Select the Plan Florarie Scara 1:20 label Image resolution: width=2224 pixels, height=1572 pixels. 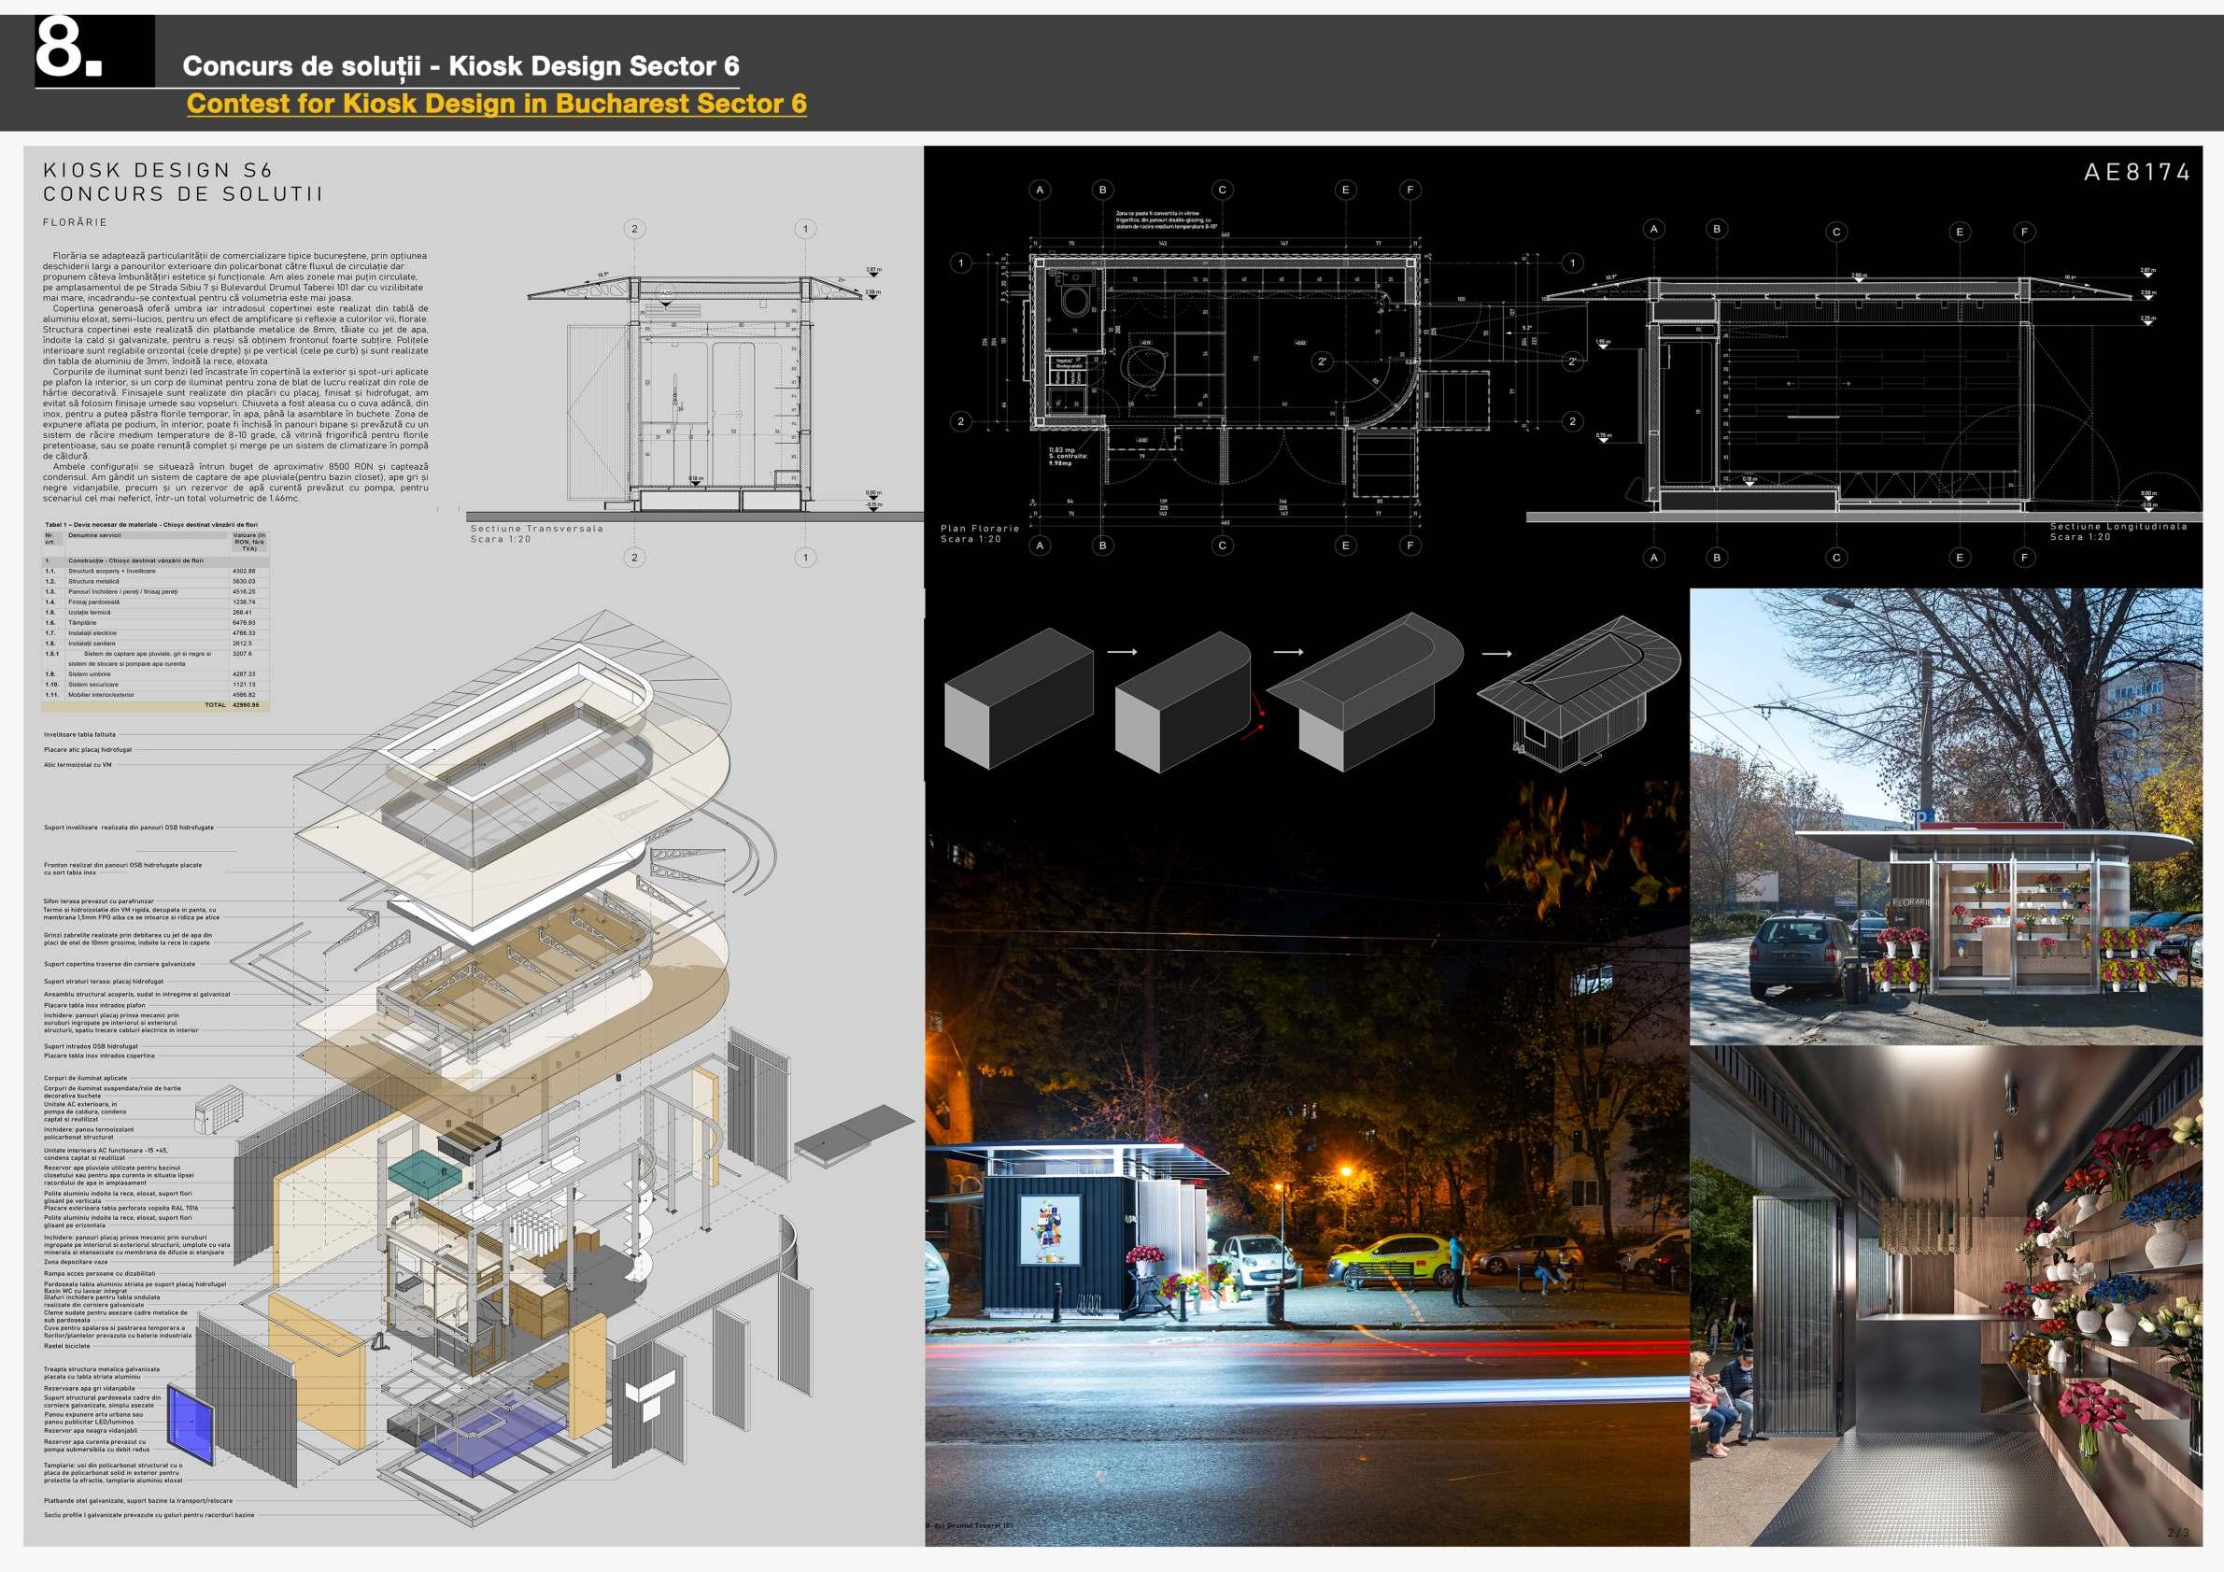[x=979, y=533]
